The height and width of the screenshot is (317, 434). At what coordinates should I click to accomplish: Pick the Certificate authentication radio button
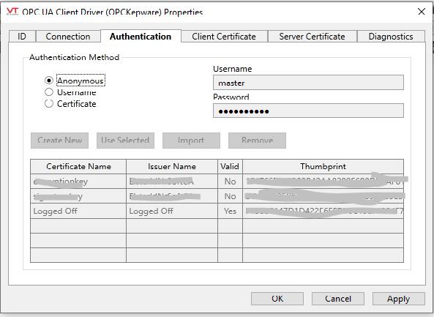click(49, 103)
